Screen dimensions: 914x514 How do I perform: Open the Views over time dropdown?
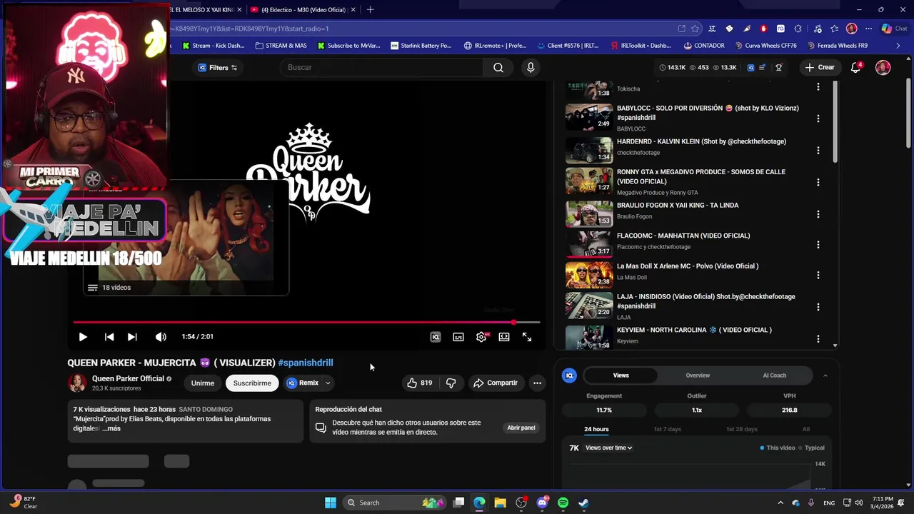[x=608, y=448]
